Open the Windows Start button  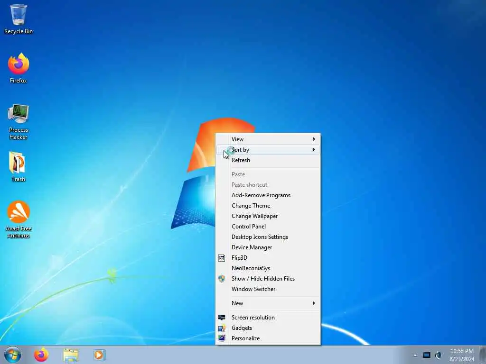pos(13,355)
